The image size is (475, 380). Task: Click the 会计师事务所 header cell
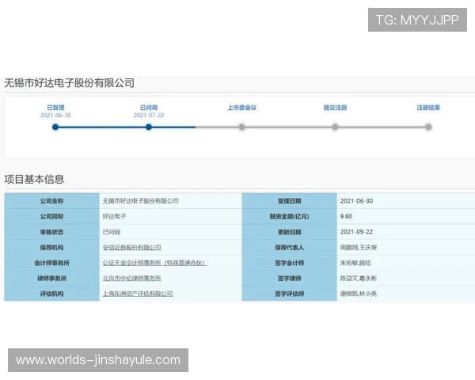coord(51,263)
